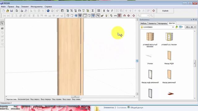Image resolution: width=198 pixels, height=111 pixels.
Task: Undo the last action with the blue arrow
Action: click(x=48, y=11)
